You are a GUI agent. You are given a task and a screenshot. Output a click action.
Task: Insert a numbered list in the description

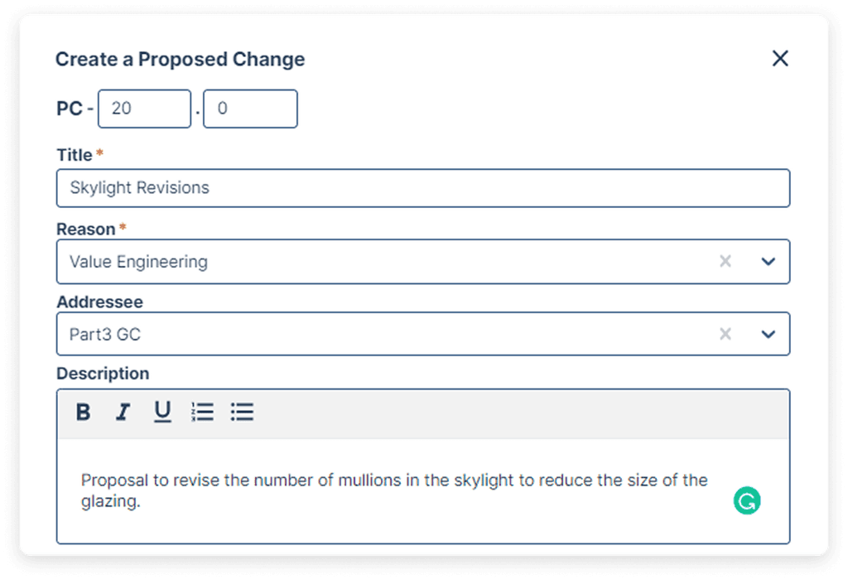click(x=202, y=412)
